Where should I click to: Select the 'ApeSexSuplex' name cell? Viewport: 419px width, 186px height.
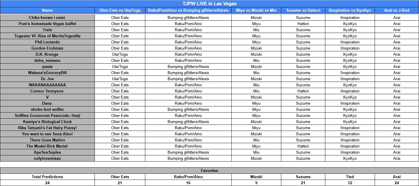47,152
